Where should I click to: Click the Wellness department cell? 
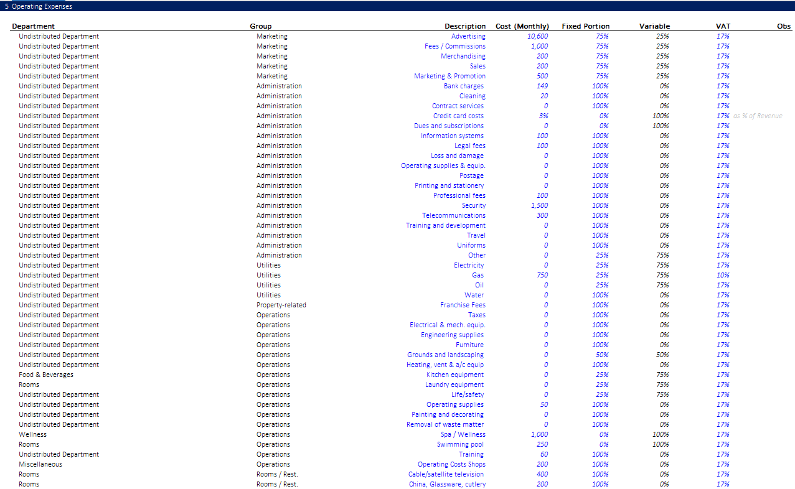pyautogui.click(x=32, y=434)
